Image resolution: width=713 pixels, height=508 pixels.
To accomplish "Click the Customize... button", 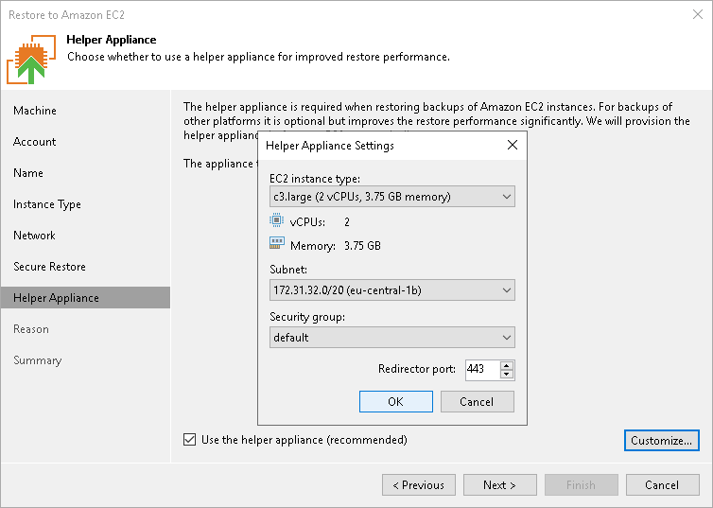I will pos(662,440).
